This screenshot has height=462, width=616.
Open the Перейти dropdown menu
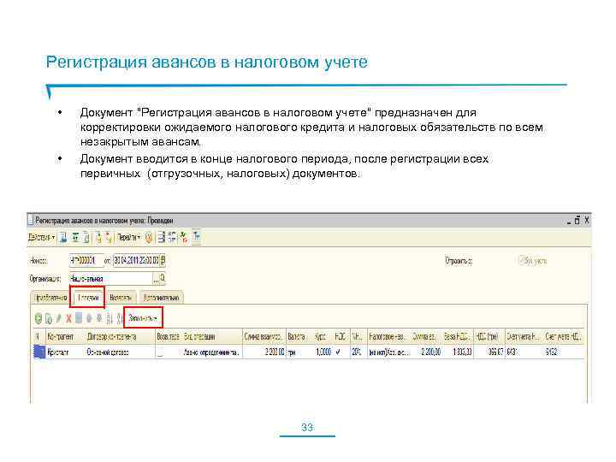coord(129,237)
